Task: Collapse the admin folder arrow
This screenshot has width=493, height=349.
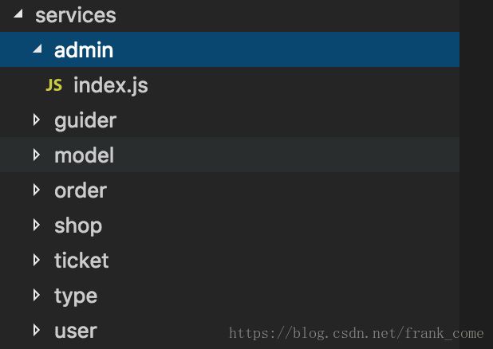Action: coord(37,48)
